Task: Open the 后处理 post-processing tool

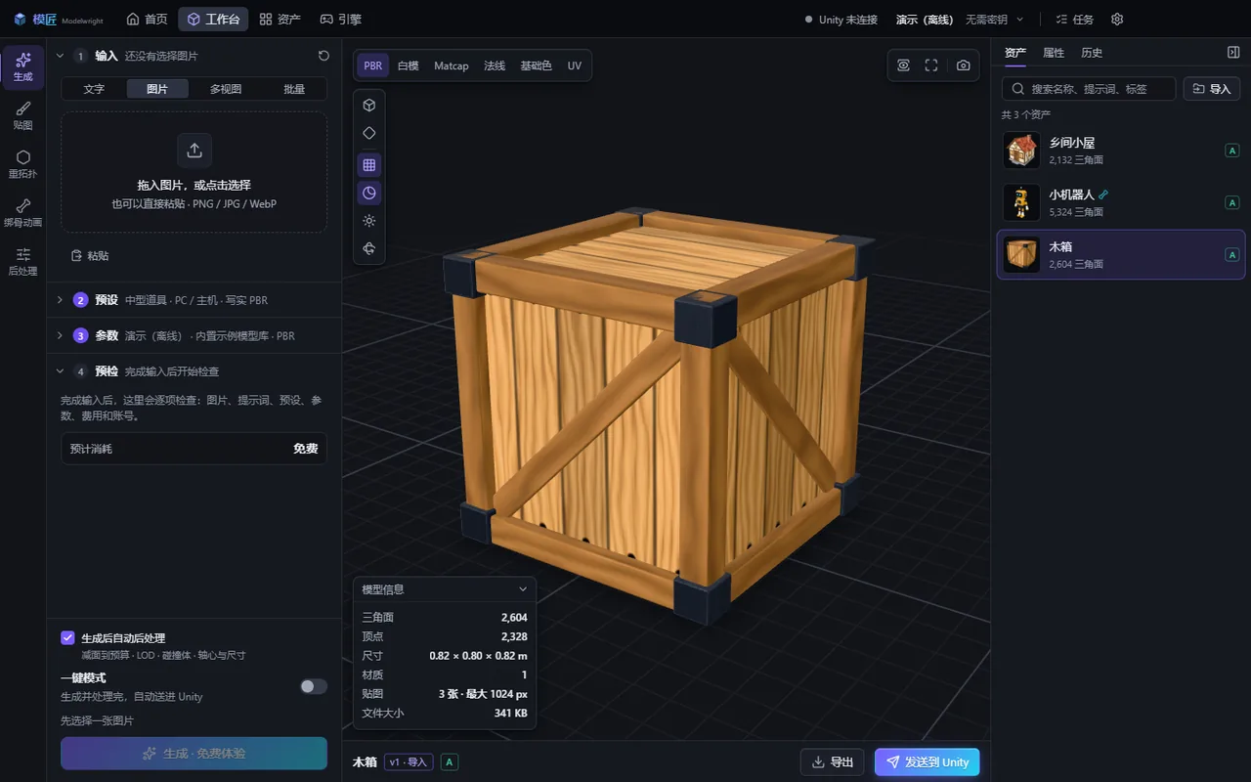Action: 22,262
